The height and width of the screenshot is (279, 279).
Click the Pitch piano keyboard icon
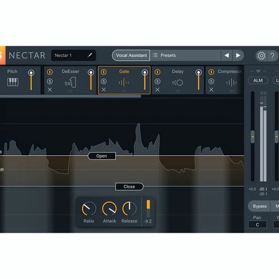(x=13, y=82)
